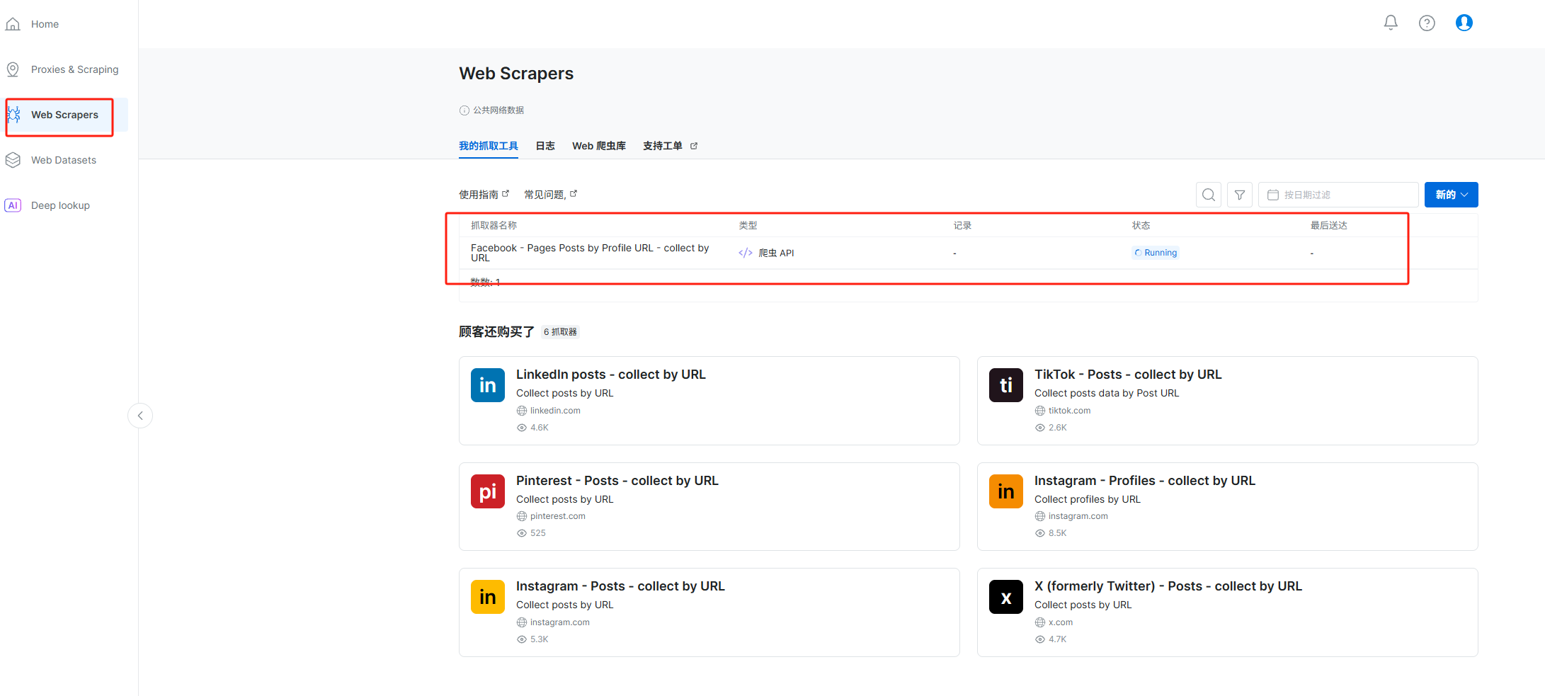Screen dimensions: 1545x696
Task: Click the Web Scrapers spider icon
Action: (x=13, y=114)
